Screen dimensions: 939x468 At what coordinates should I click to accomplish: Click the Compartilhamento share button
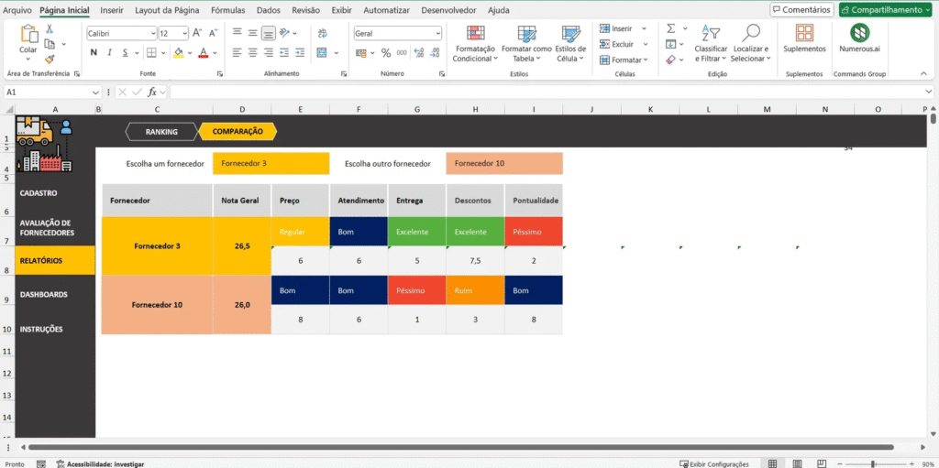pyautogui.click(x=885, y=10)
